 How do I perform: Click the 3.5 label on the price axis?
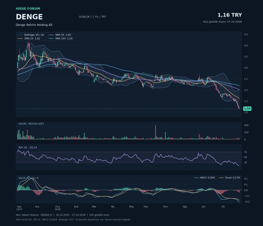coord(246,56)
